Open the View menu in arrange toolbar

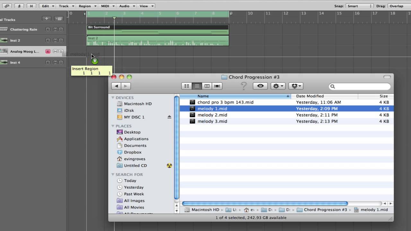pyautogui.click(x=146, y=6)
